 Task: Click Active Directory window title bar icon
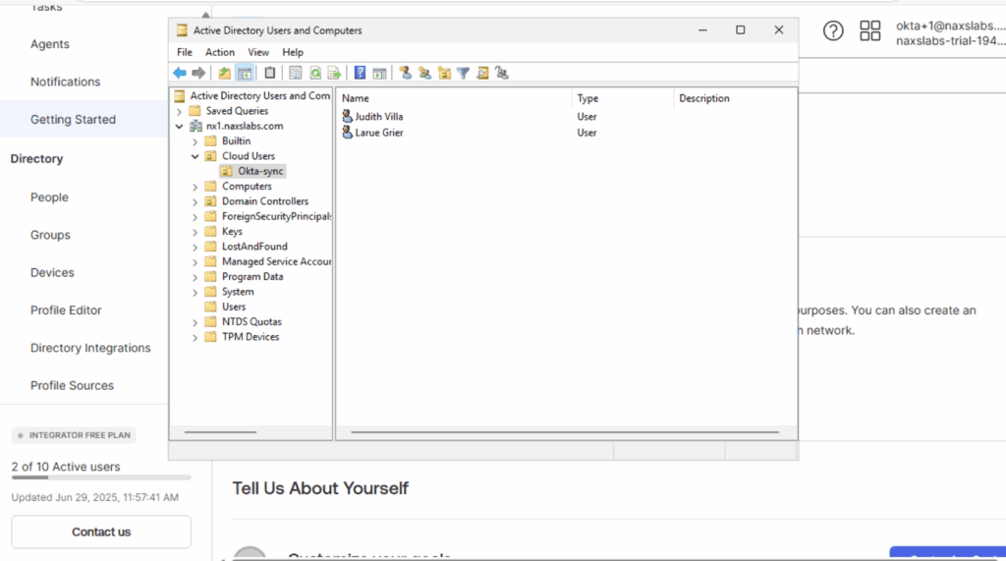[x=182, y=30]
